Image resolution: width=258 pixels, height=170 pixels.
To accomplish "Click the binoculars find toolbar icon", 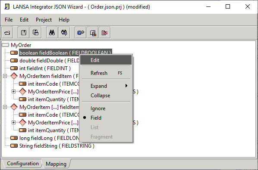I will [52, 33].
